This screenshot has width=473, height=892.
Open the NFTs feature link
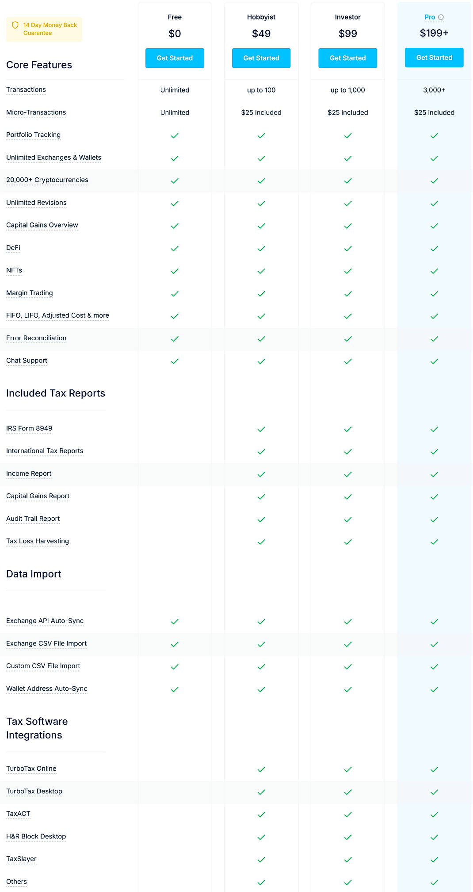click(13, 270)
